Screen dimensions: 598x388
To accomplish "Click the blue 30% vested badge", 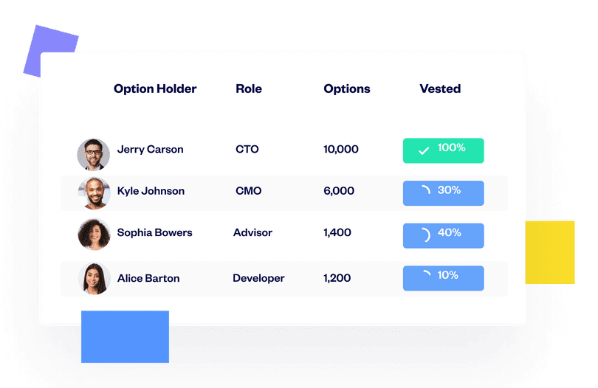I will coord(443,193).
